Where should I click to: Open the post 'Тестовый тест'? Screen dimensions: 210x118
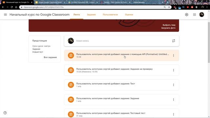tap(122, 113)
